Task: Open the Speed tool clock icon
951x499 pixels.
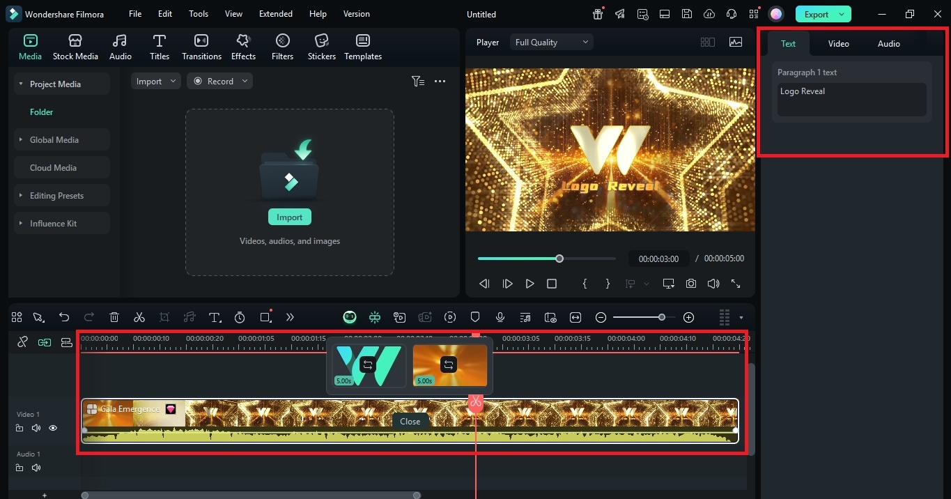Action: [240, 317]
